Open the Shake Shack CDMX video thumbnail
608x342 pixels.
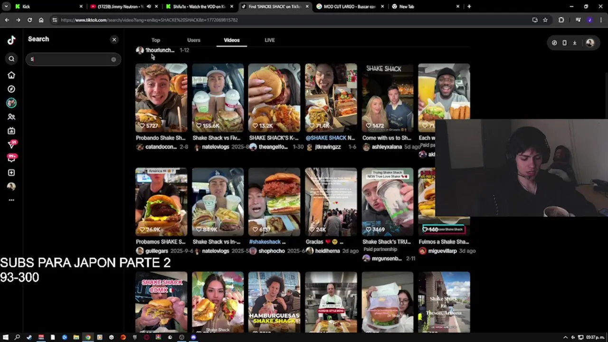coord(161,302)
